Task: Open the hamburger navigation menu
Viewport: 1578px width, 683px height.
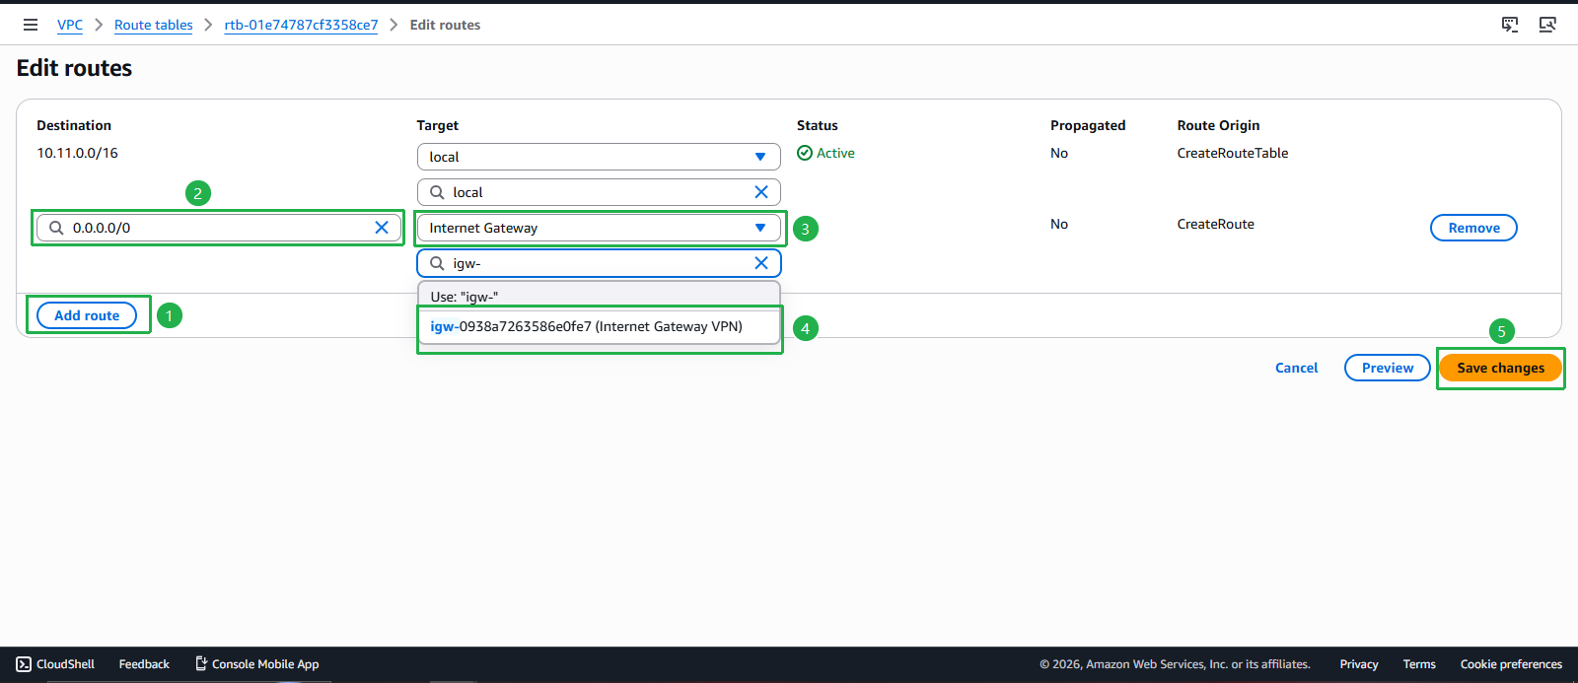Action: (x=31, y=25)
